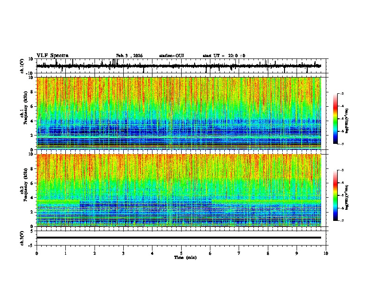Click the '6' kHz tick on ch.1 frequency axis
Image resolution: width=367 pixels, height=284 pixels.
[x=32, y=106]
